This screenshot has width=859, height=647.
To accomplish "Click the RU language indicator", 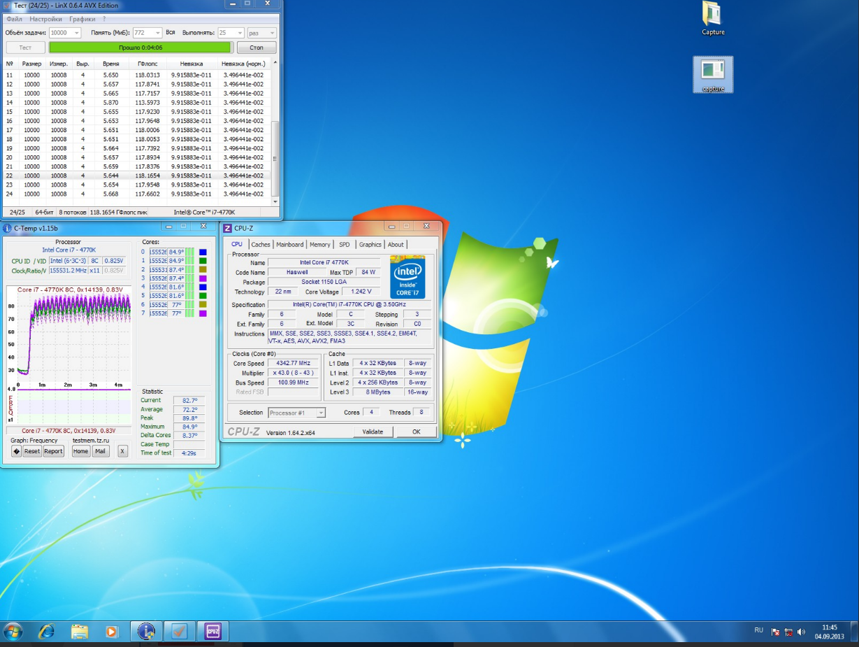I will pos(758,630).
